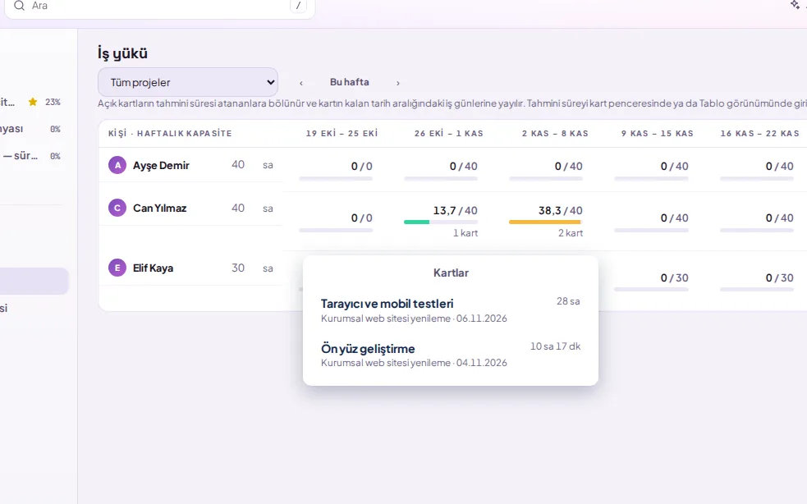Click 19 EKİ – 25 EKİ column header

click(342, 133)
